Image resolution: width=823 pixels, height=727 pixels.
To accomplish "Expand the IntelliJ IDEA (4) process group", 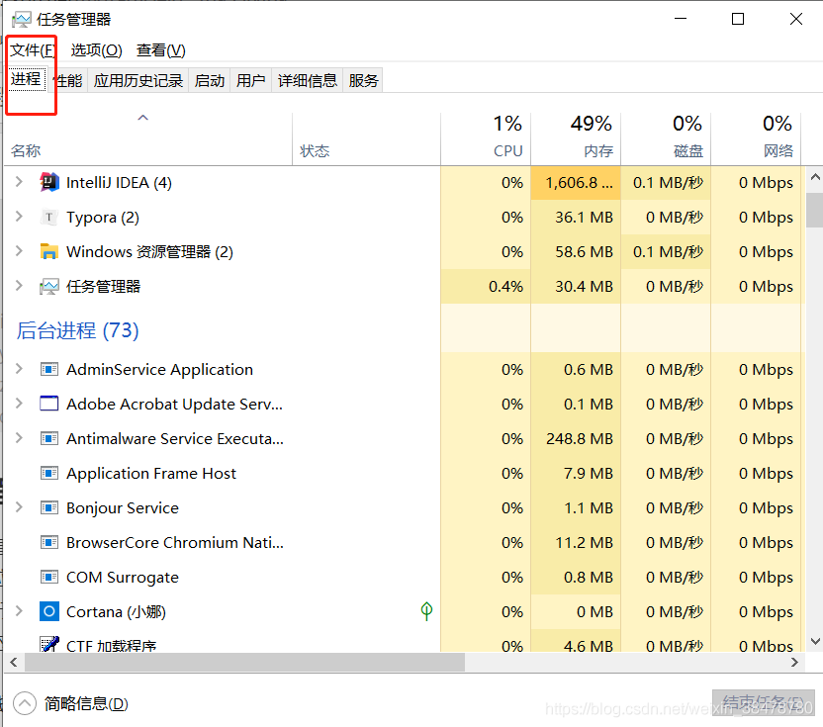I will coord(19,182).
